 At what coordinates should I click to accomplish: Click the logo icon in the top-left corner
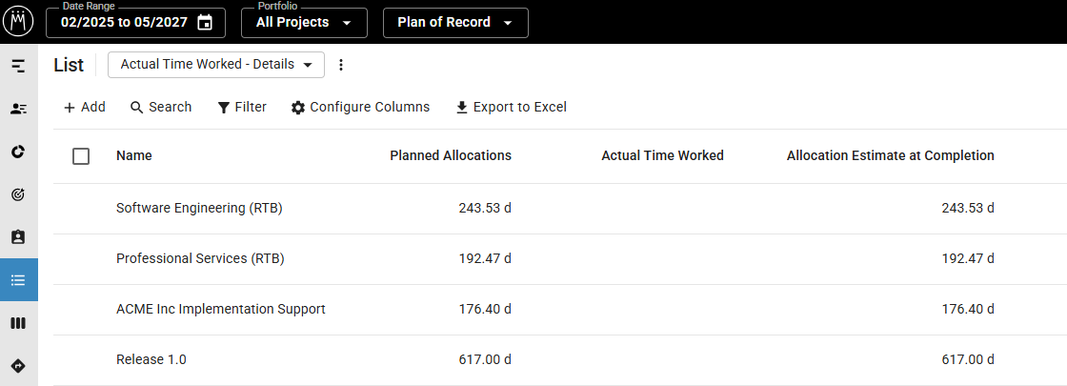[18, 22]
